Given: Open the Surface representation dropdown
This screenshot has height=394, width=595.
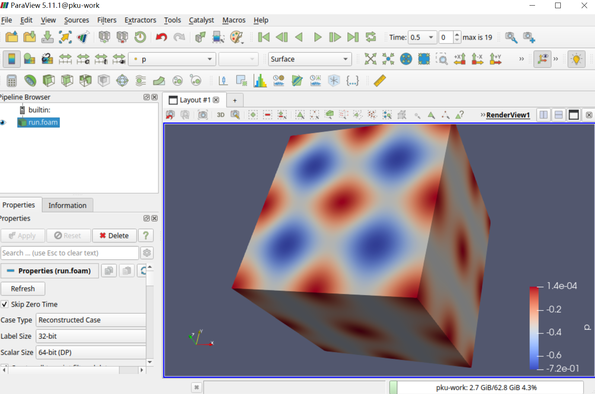Looking at the screenshot, I should coord(310,59).
